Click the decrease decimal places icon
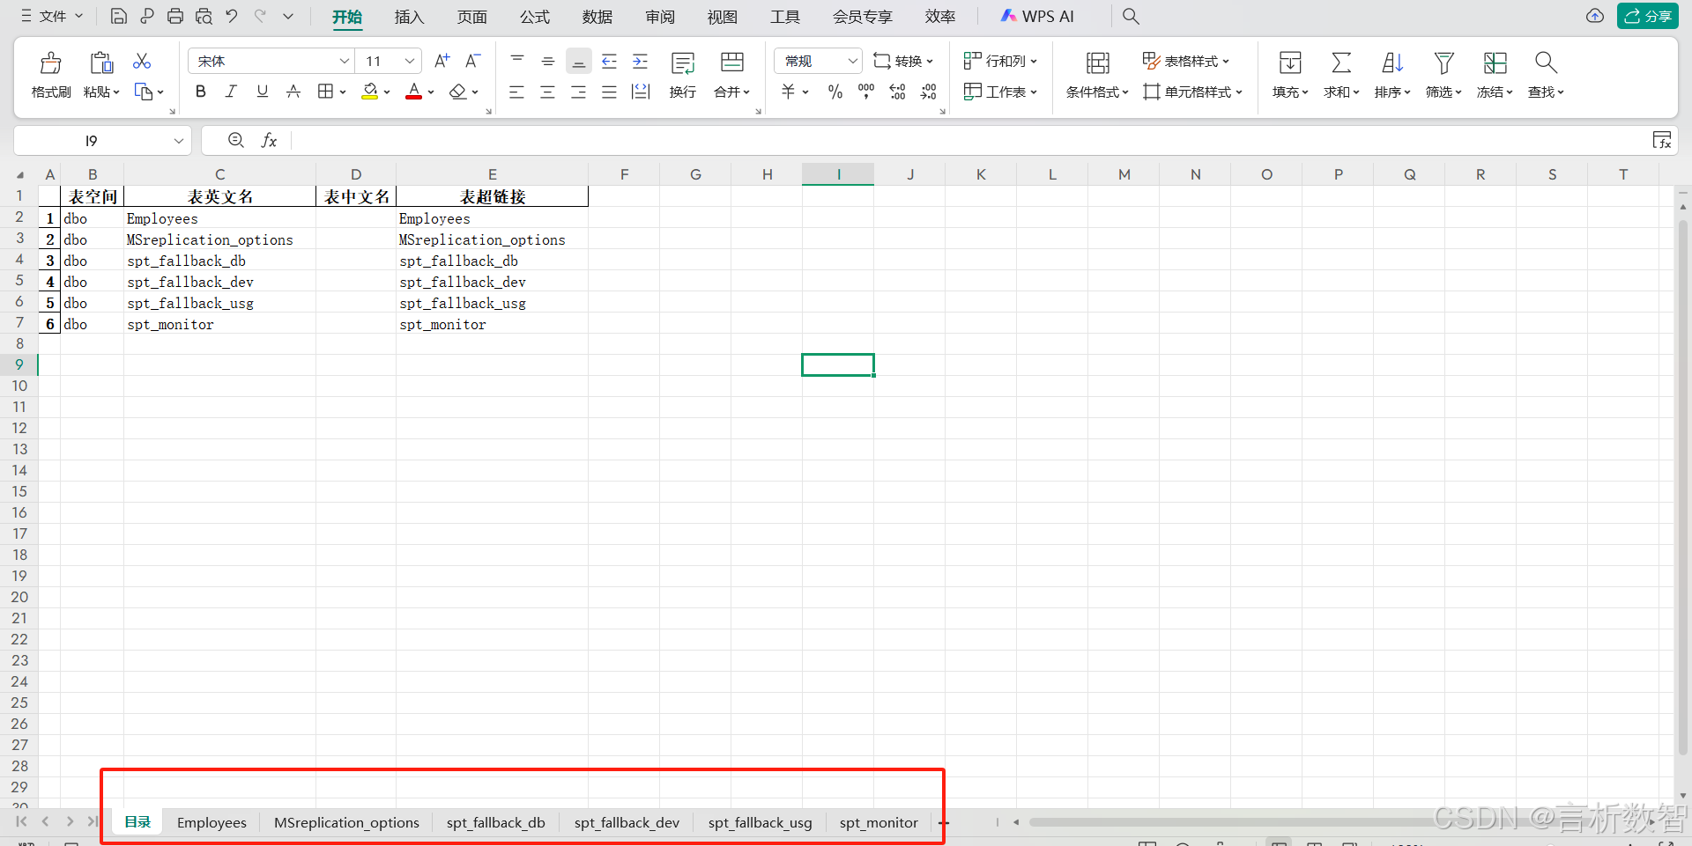1692x846 pixels. [x=929, y=92]
